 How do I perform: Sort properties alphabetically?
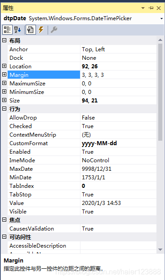tap(18, 30)
